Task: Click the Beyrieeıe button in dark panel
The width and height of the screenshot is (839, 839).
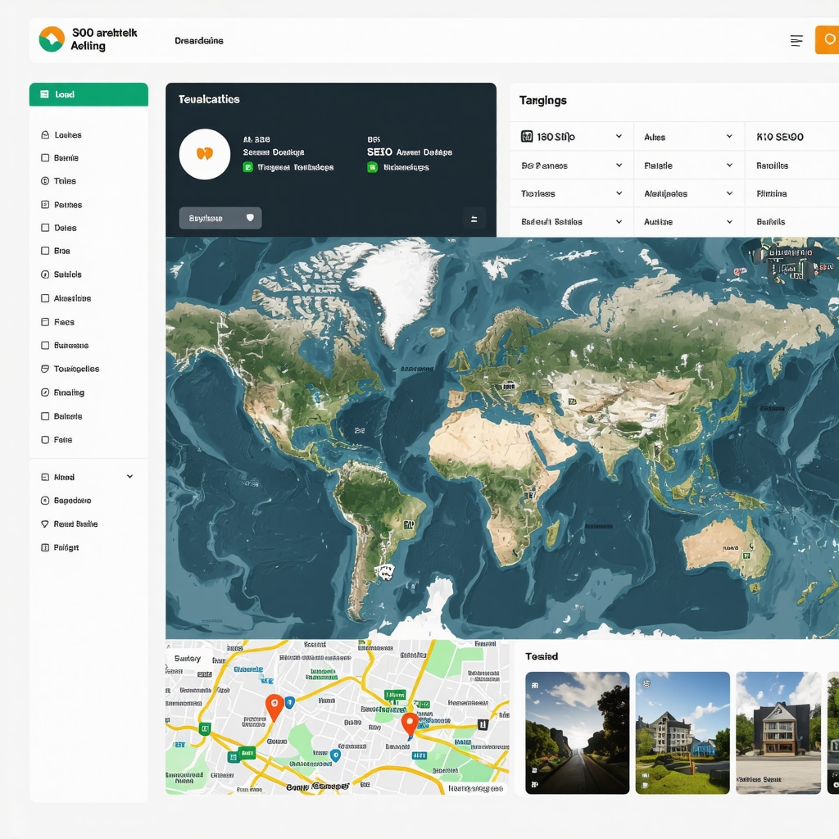Action: pos(220,218)
